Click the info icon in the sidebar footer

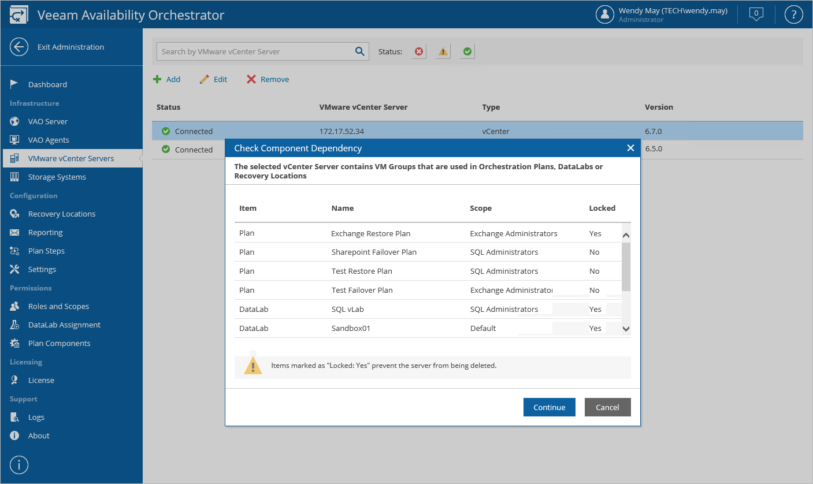click(19, 464)
